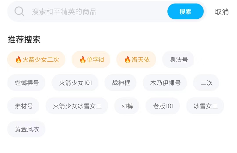Screen dimensions: 237x153
Task: Click the flame icon beside 洛天依
Action: pos(127,60)
